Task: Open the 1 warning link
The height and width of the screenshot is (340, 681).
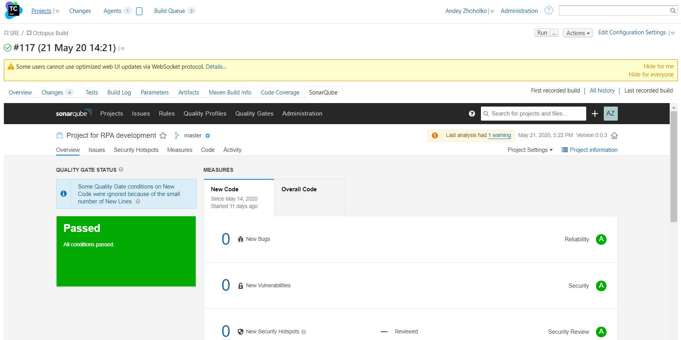Action: pos(500,135)
